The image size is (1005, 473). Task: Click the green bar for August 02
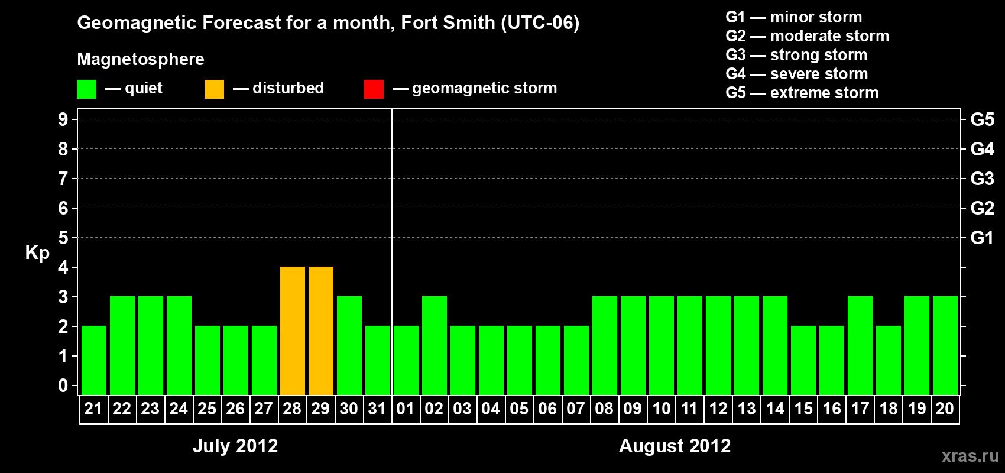pos(435,346)
